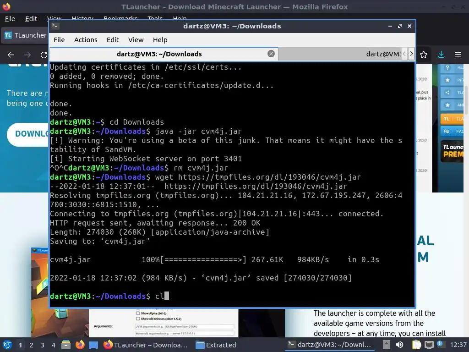Viewport: 469px width, 352px height.
Task: Click the help question-mark icon on TLauncher sidebar
Action: (447, 68)
